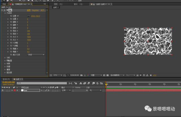Toggle stopwatch for 位置 Z property

(x=11, y=19)
